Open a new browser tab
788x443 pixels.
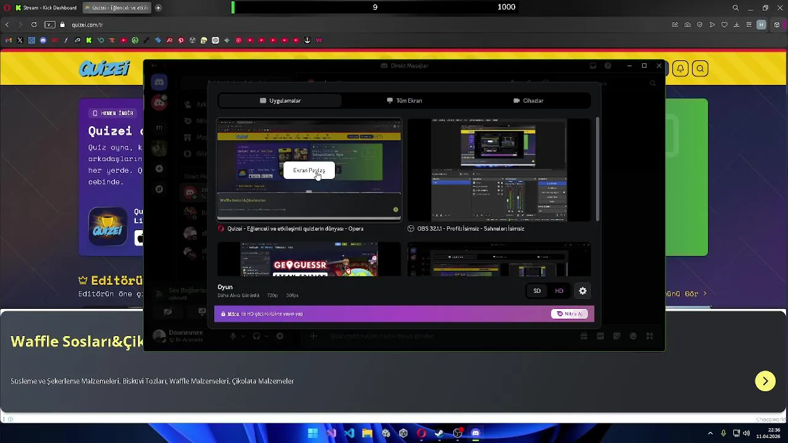click(158, 8)
